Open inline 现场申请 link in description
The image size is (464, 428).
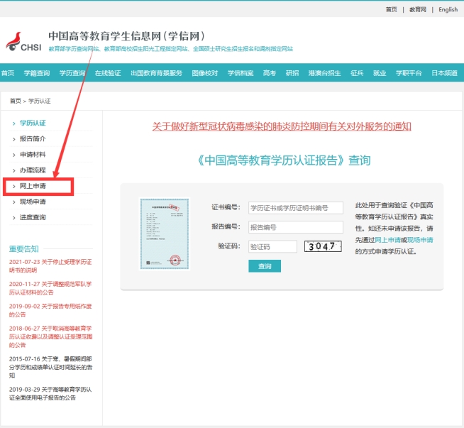[420, 240]
